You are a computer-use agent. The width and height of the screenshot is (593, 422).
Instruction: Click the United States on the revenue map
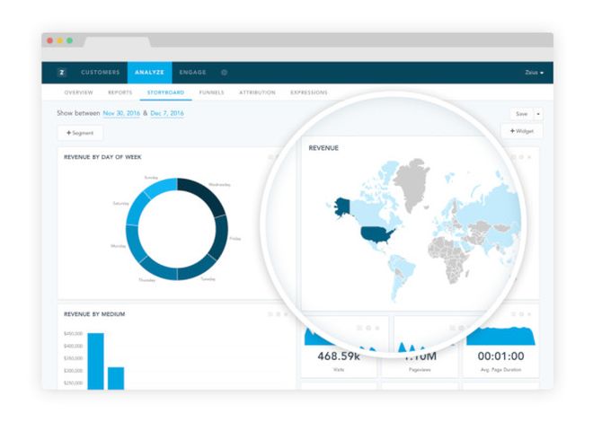click(x=376, y=234)
